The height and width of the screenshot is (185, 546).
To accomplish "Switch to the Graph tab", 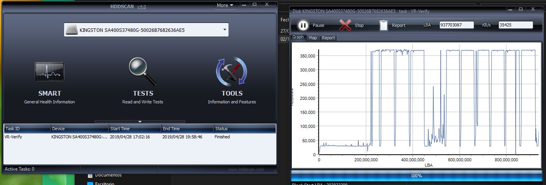I will [298, 37].
